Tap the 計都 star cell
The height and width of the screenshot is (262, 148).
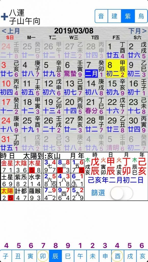point(21,194)
